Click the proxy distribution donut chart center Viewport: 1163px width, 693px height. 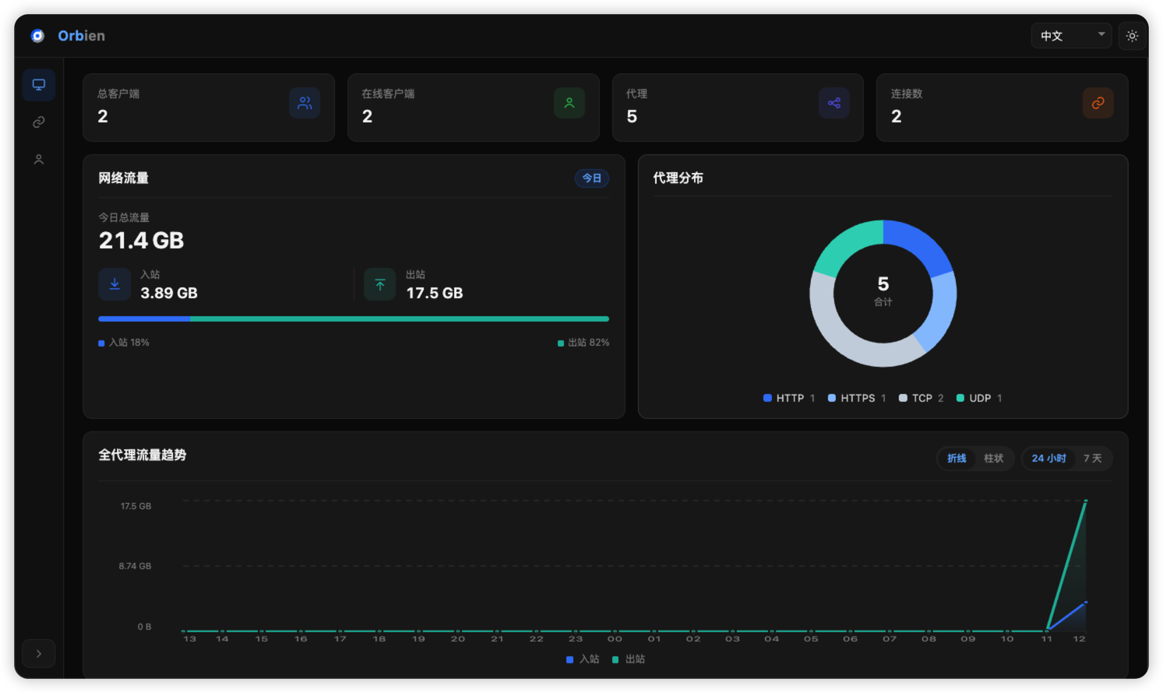[883, 293]
